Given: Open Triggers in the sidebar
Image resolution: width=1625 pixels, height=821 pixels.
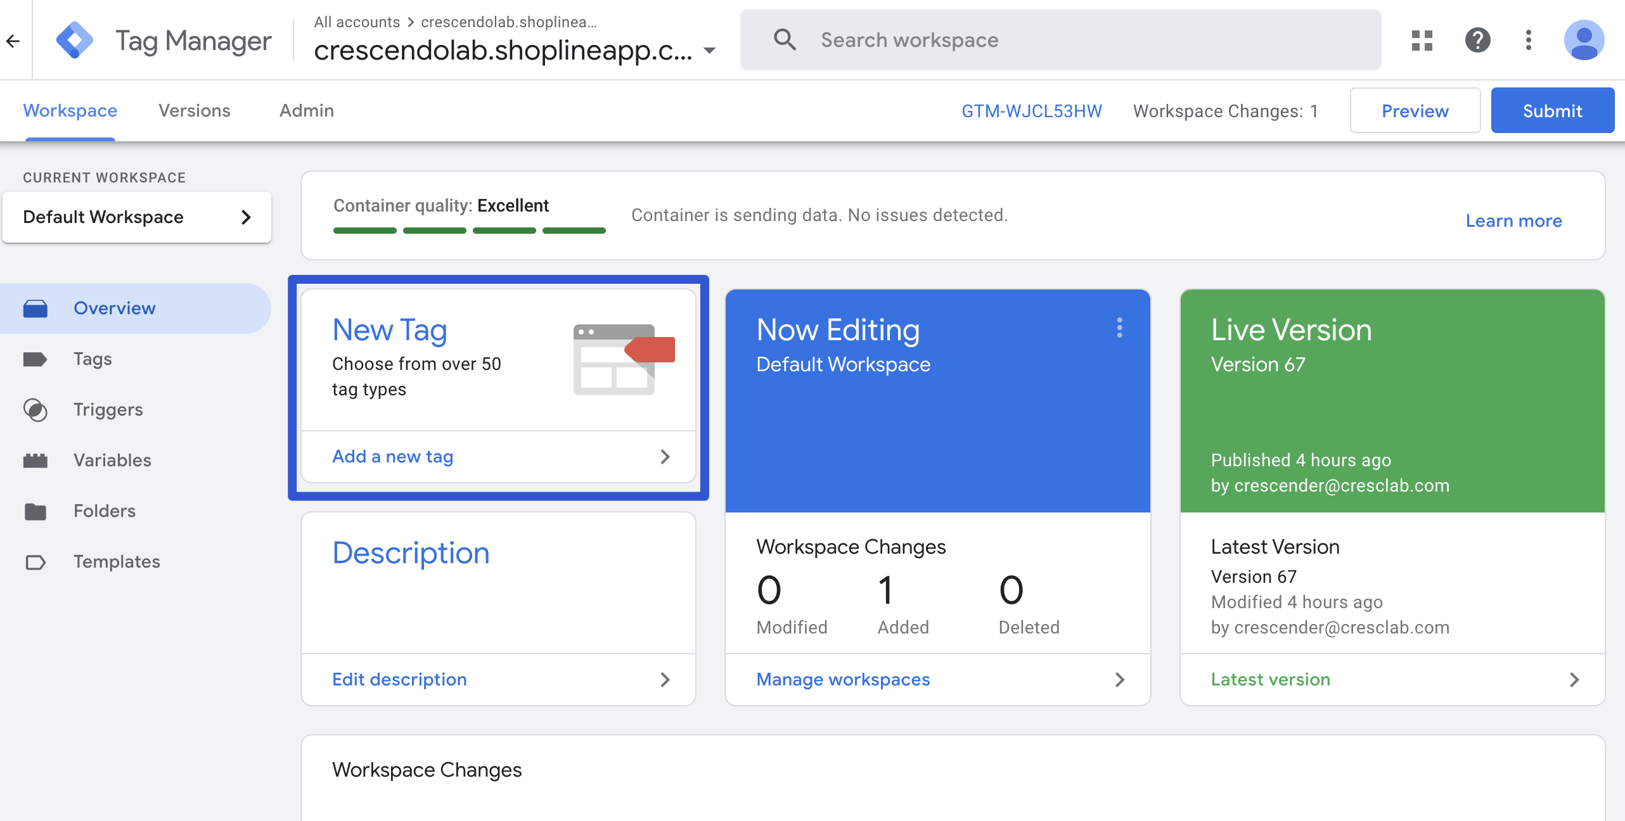Looking at the screenshot, I should tap(108, 410).
